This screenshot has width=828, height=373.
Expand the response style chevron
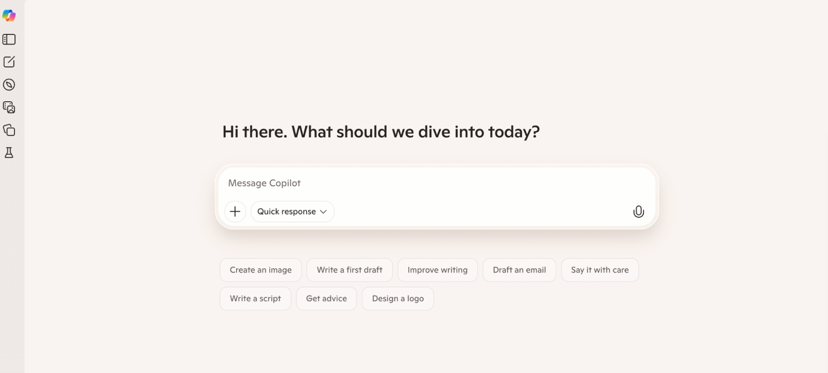[x=323, y=211]
